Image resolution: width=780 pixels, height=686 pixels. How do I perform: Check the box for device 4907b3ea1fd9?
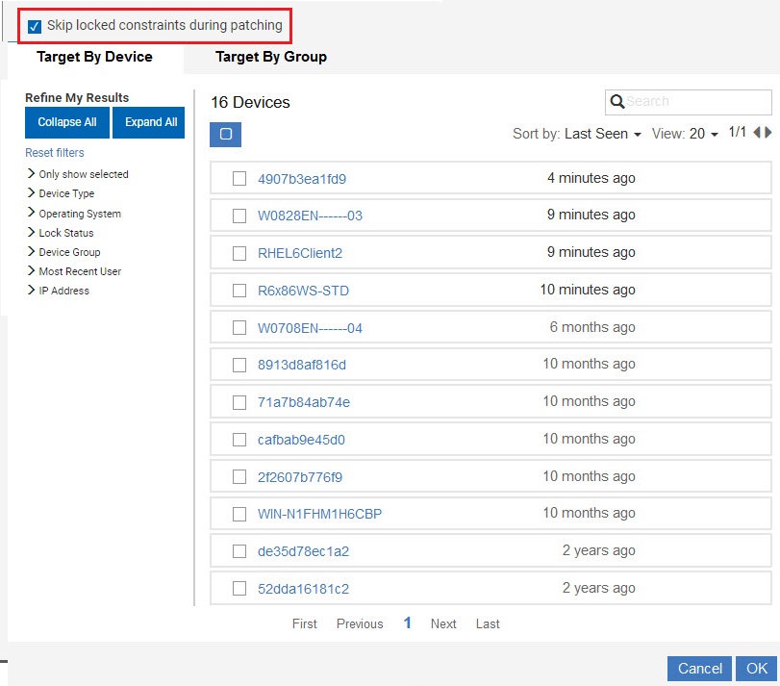[x=239, y=178]
